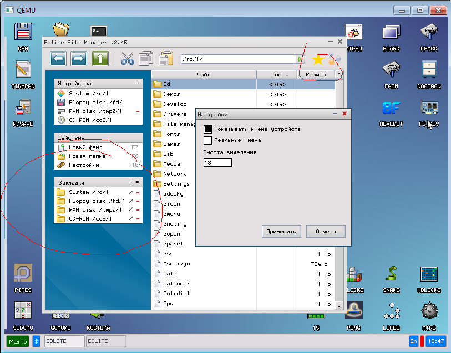Click the back arrow navigation button
The height and width of the screenshot is (353, 451).
coord(59,59)
